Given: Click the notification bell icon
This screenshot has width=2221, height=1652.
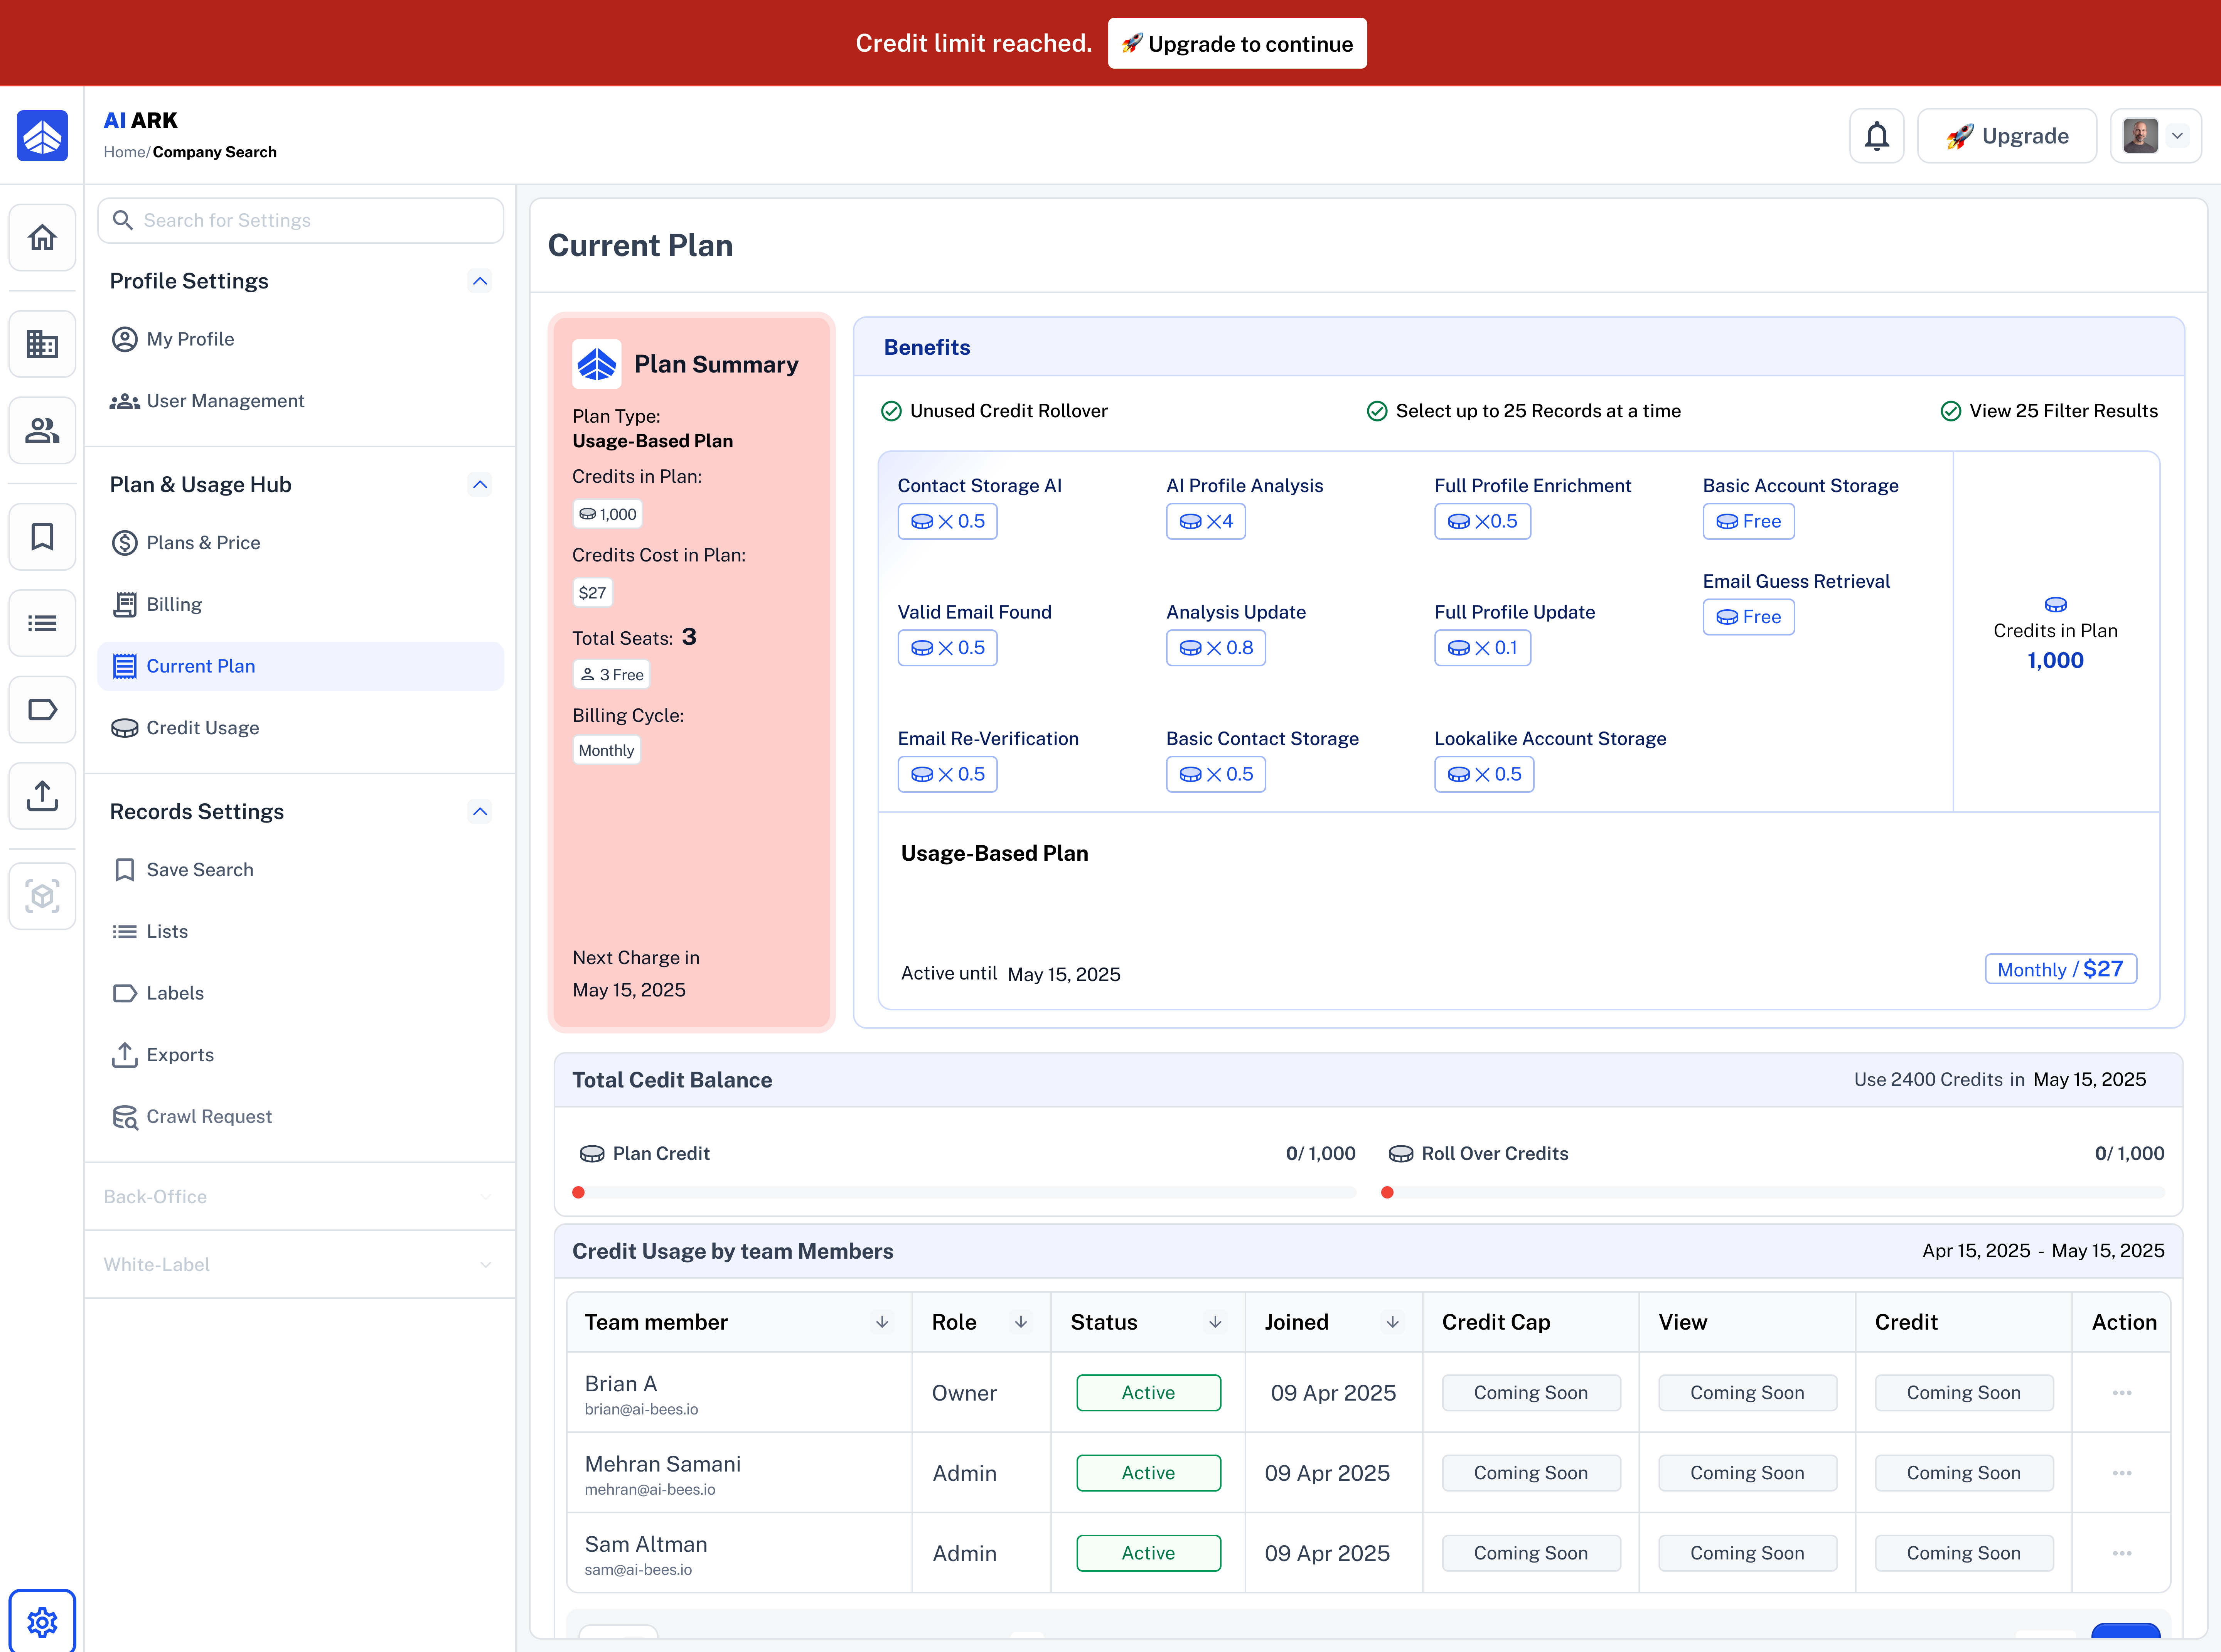Looking at the screenshot, I should (1877, 136).
